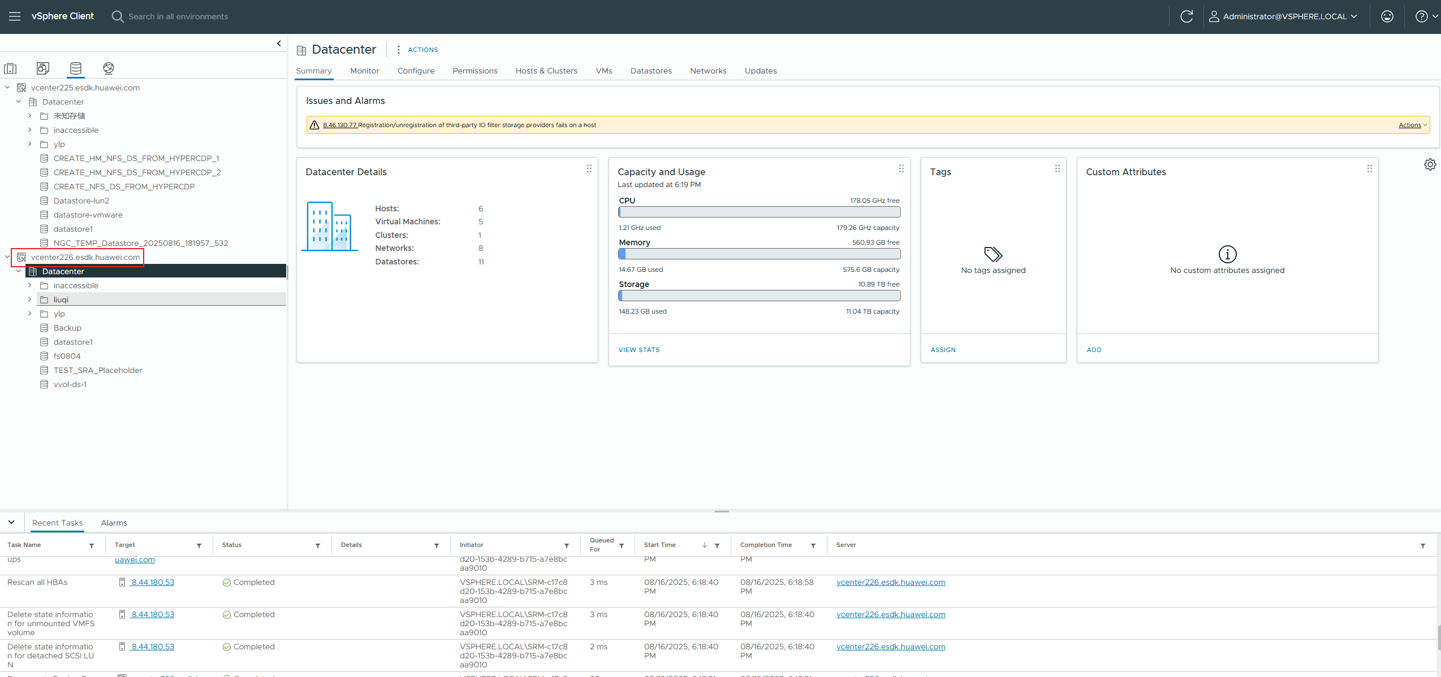Image resolution: width=1441 pixels, height=677 pixels.
Task: Open the Hosts & Clusters tab
Action: [x=546, y=71]
